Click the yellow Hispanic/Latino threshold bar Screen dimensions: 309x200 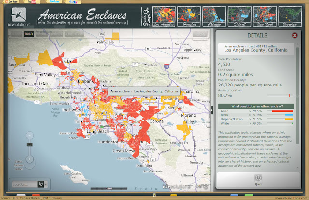click(x=289, y=119)
